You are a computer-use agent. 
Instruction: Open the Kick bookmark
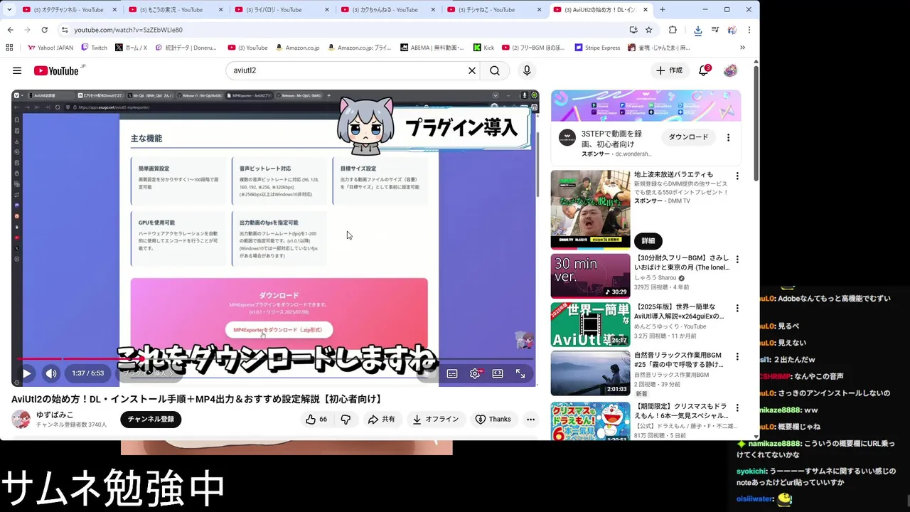pyautogui.click(x=483, y=48)
